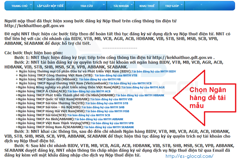Image resolution: width=237 pixels, height=161 pixels.
Task: Download the NHTM BIDV registration form
Action: [x=154, y=71]
